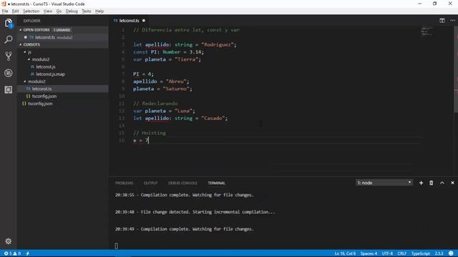Open tsconfig.json inside modulo2 folder
The width and height of the screenshot is (458, 257).
tap(44, 96)
